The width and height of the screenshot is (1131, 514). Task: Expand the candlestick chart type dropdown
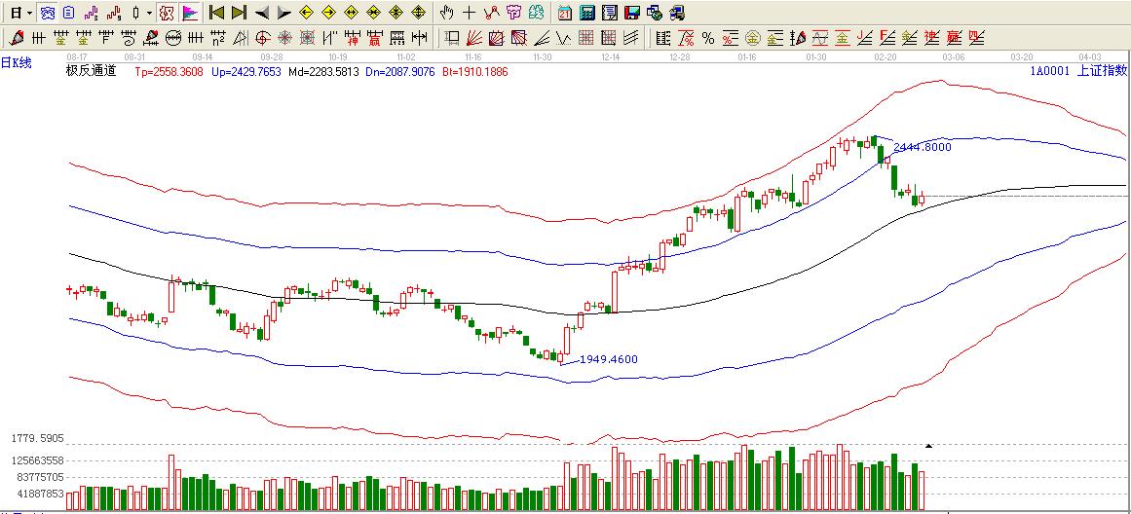(148, 13)
